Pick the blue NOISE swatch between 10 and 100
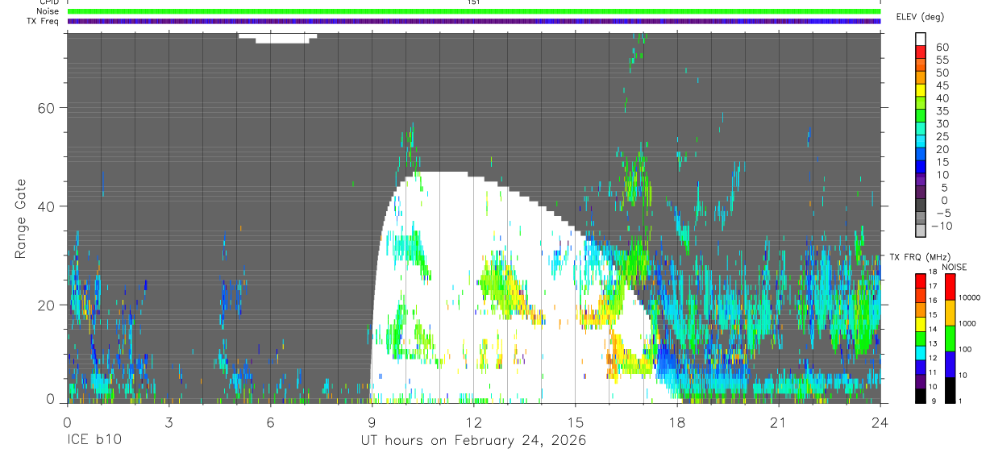 point(950,364)
